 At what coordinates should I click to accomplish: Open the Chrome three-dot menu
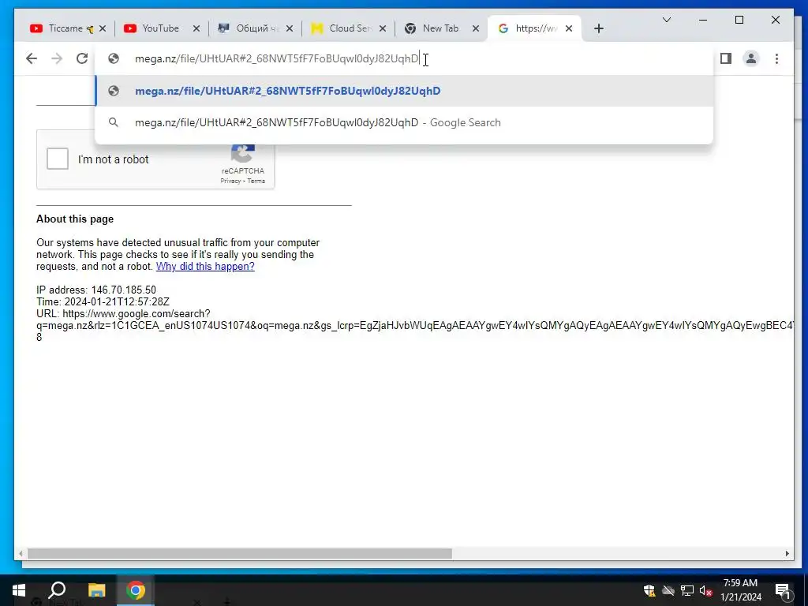(x=776, y=58)
